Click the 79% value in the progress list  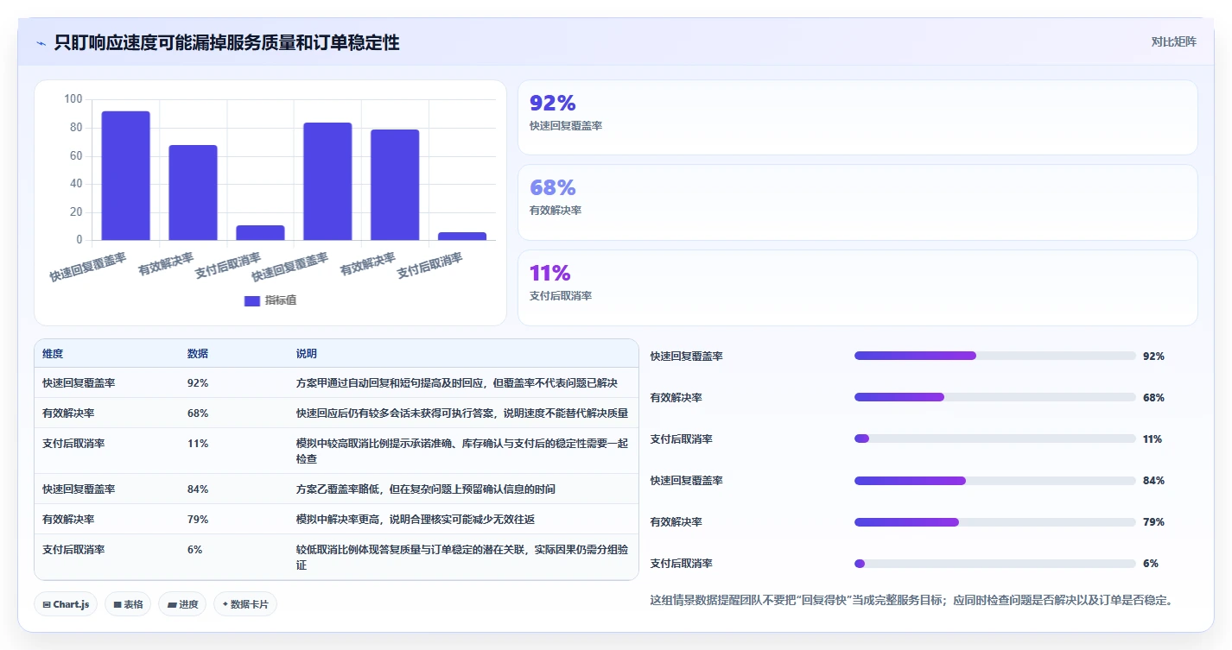pos(1153,521)
